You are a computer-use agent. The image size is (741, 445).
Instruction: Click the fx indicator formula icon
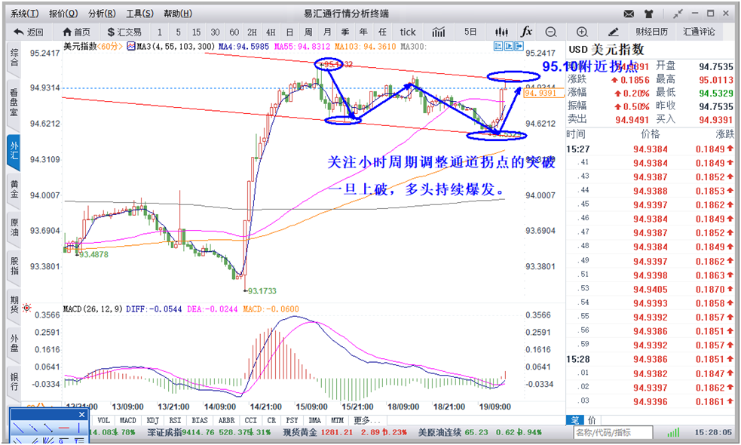[x=525, y=32]
